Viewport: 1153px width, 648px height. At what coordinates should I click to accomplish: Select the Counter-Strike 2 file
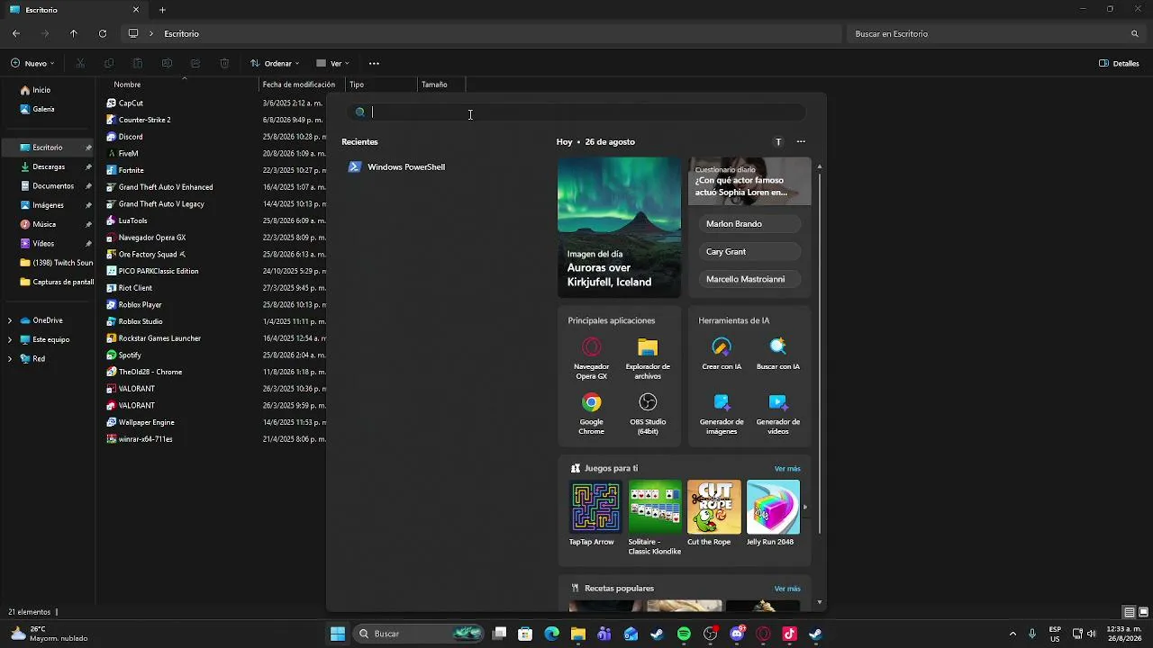[x=144, y=120]
